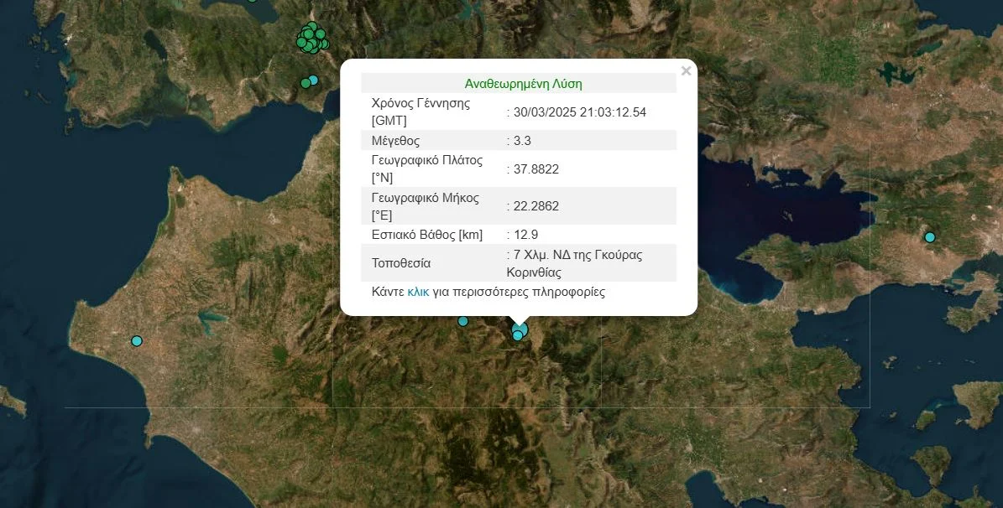The width and height of the screenshot is (1003, 508).
Task: Click the single green marker beside the popup's top-left corner
Action: click(x=306, y=83)
